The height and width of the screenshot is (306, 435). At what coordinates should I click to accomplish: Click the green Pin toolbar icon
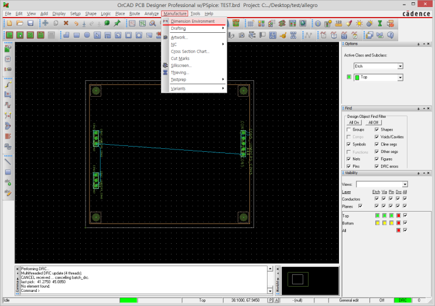coord(117,23)
